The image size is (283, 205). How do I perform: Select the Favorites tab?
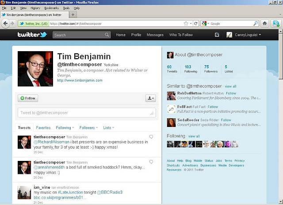tap(43, 127)
